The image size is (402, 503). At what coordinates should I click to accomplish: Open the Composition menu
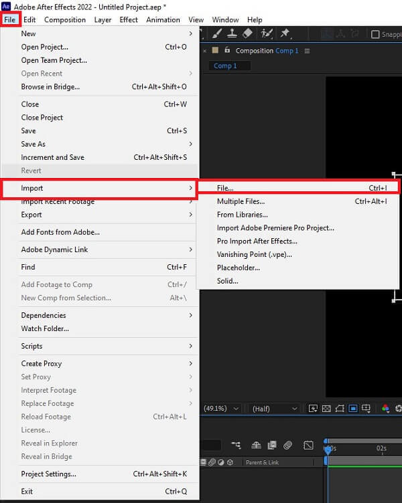pyautogui.click(x=65, y=19)
